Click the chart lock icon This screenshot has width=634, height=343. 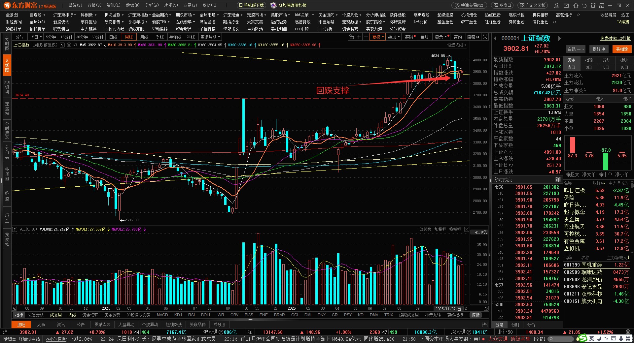(352, 37)
